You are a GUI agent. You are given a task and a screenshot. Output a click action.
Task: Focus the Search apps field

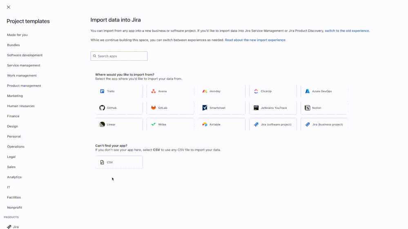(119, 56)
